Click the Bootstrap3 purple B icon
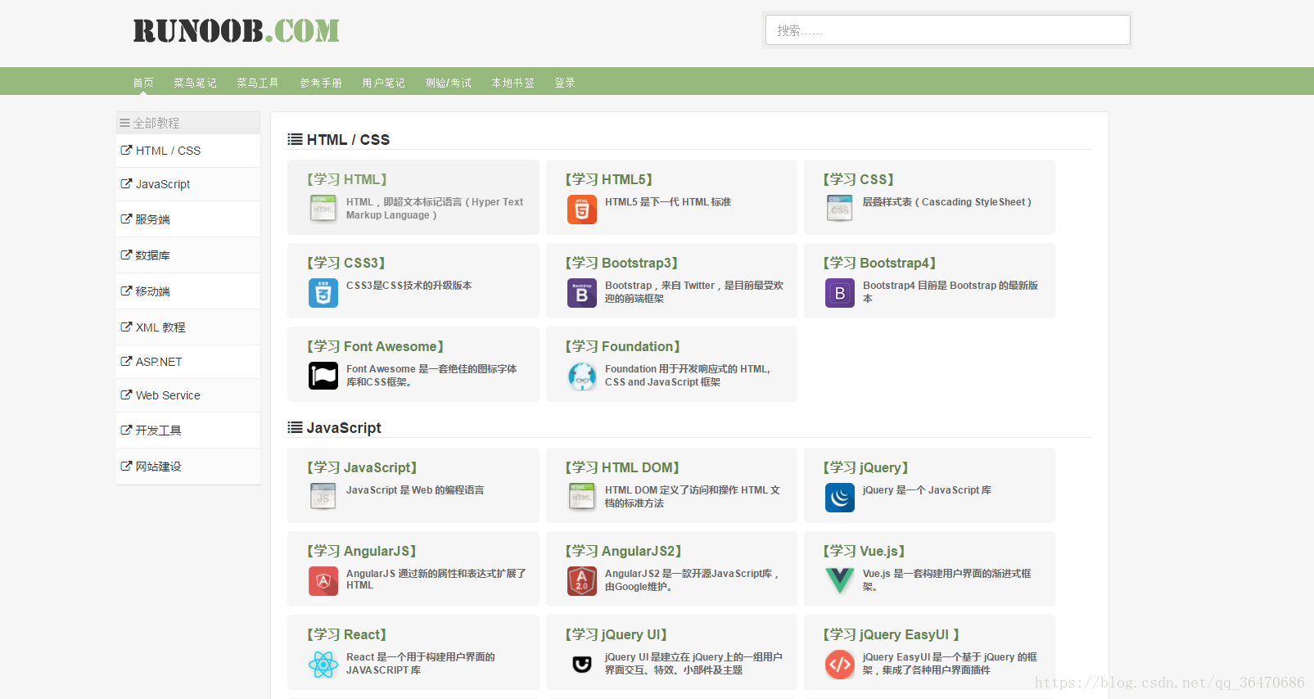Viewport: 1314px width, 699px height. pos(582,293)
